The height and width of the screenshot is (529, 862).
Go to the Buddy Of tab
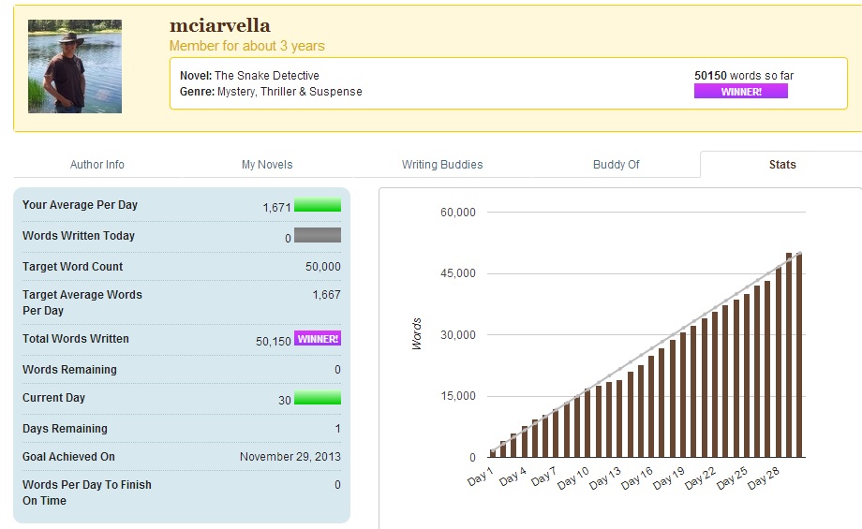(x=617, y=165)
